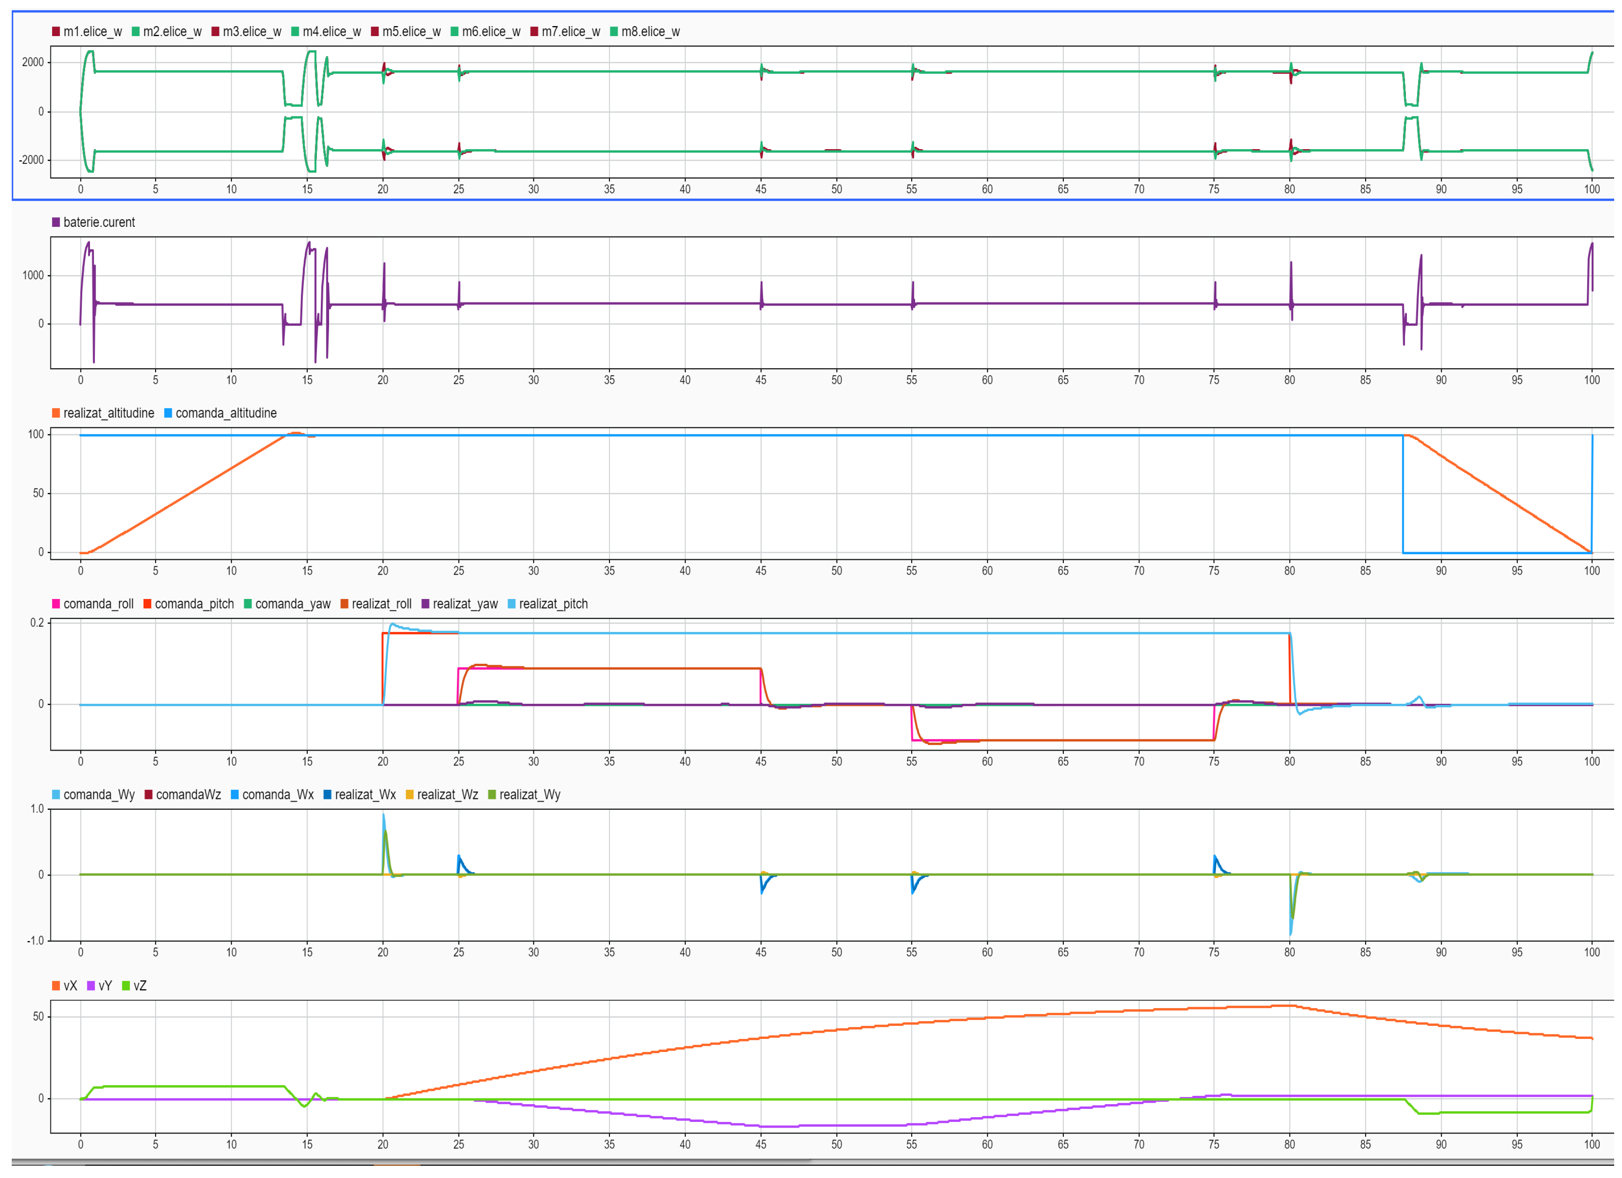Click the comanda_altitudine legend swatch icon
The image size is (1622, 1178).
pos(170,413)
